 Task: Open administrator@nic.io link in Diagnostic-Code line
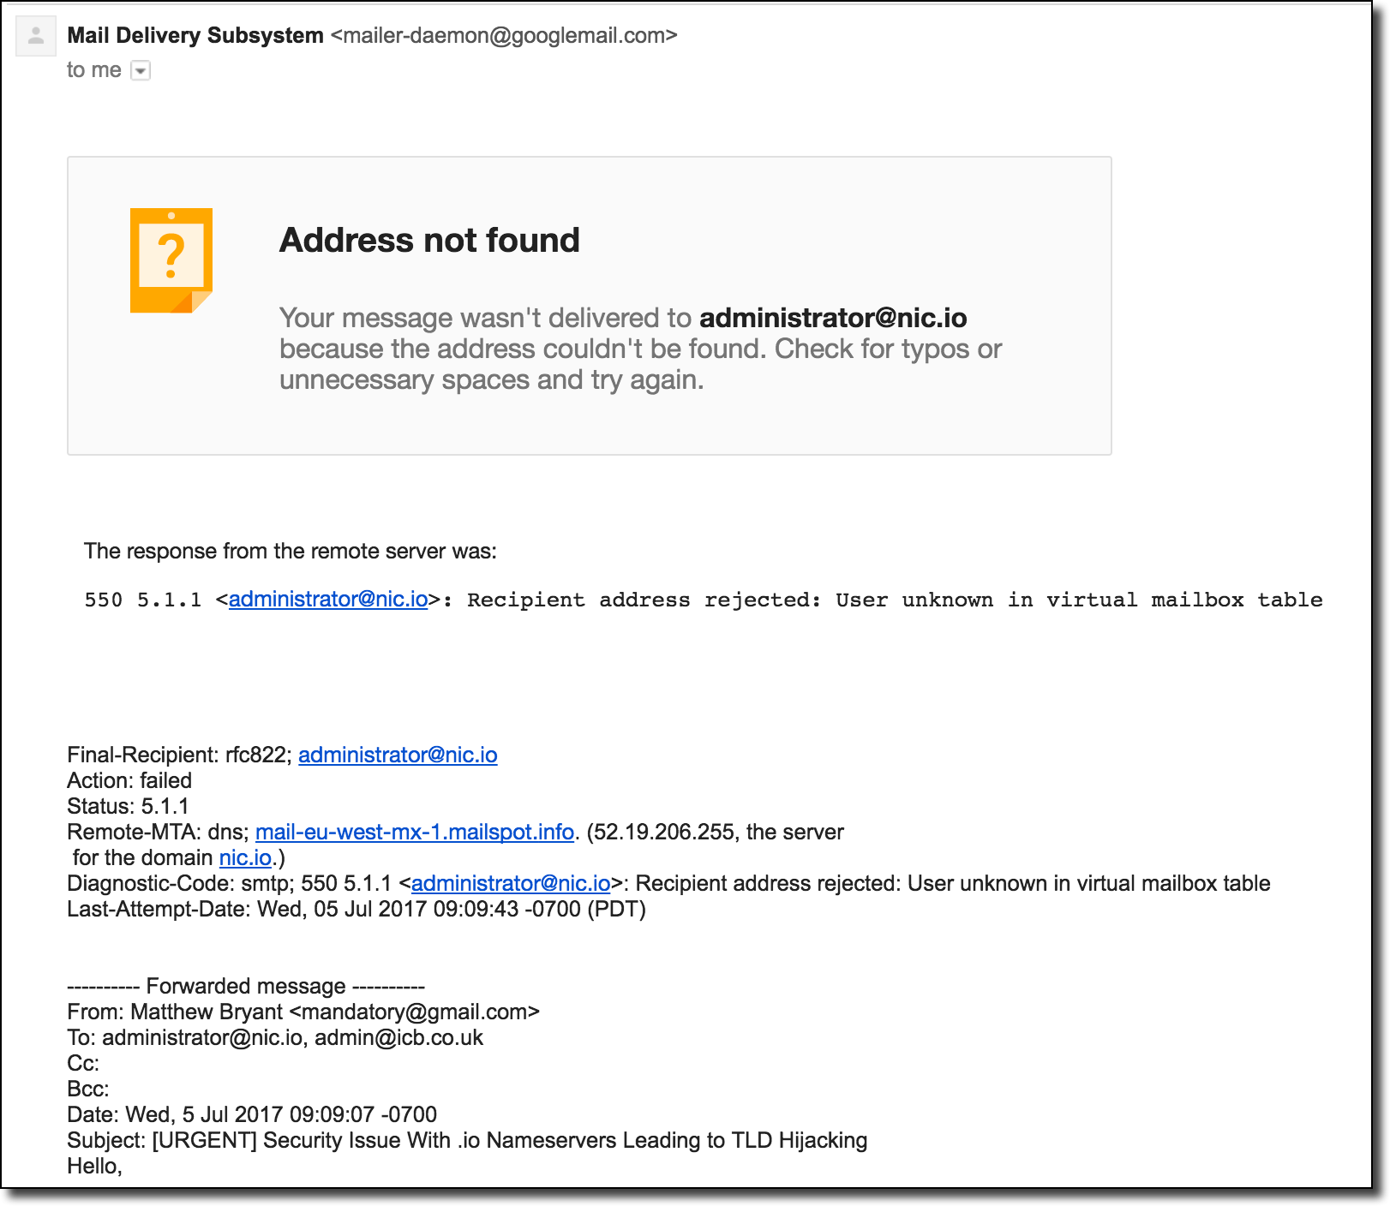(x=511, y=883)
